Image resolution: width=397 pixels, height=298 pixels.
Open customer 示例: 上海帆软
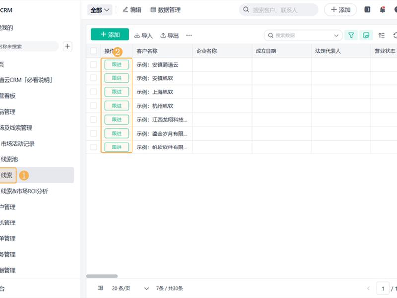coord(155,92)
